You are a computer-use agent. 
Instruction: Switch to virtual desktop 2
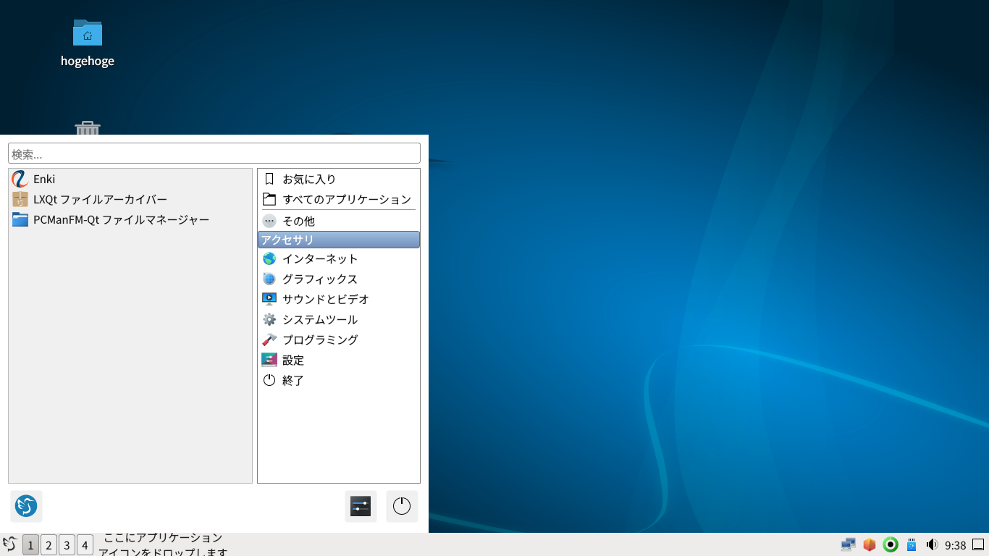coord(49,545)
